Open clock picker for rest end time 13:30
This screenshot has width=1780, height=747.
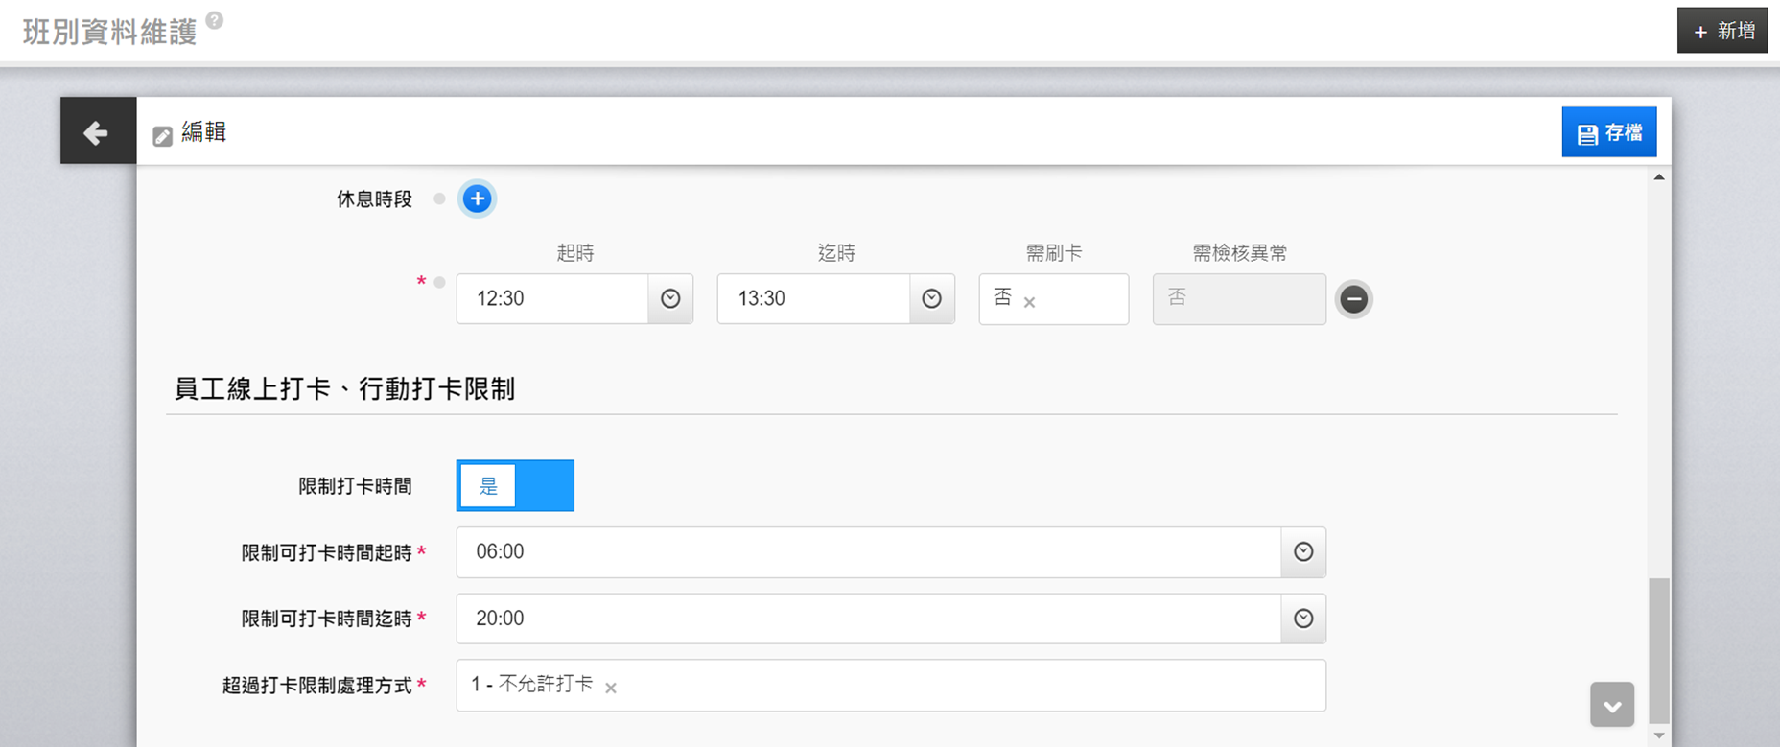tap(931, 299)
